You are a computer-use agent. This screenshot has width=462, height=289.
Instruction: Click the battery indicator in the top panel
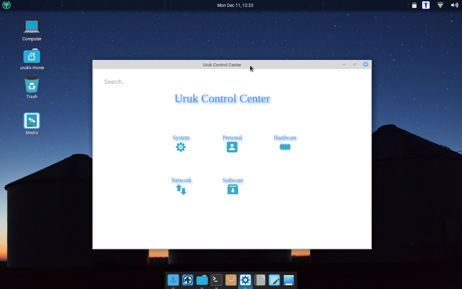414,5
